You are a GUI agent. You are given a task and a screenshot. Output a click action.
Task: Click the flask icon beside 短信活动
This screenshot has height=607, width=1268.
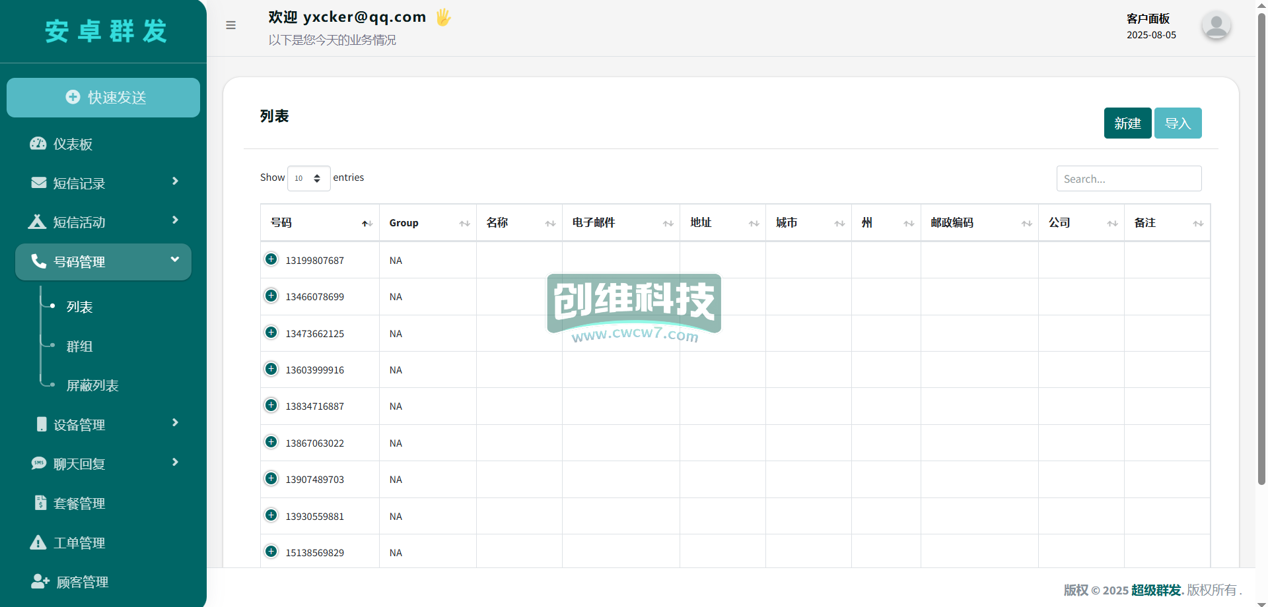tap(37, 222)
